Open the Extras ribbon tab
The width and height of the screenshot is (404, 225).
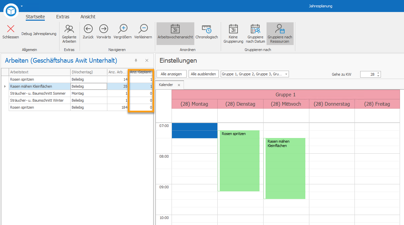pos(63,17)
